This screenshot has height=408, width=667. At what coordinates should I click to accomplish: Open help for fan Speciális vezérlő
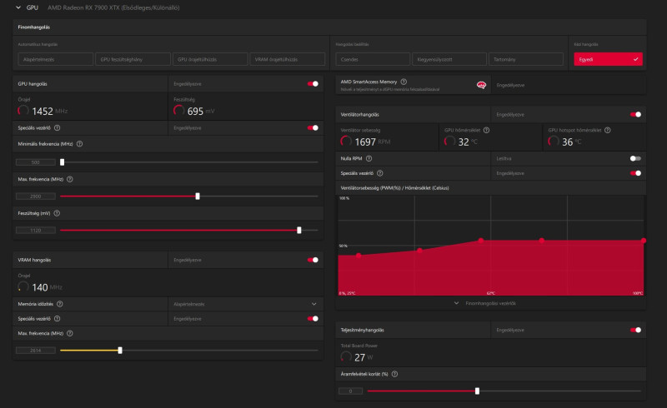pos(380,173)
